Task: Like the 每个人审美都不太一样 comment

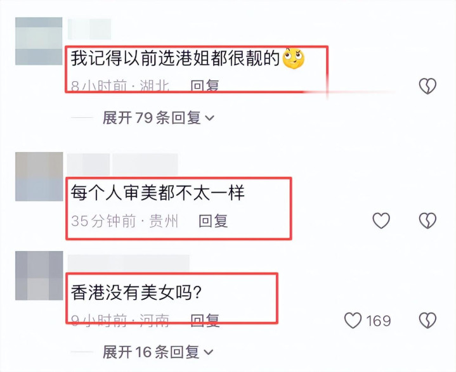Action: 381,221
